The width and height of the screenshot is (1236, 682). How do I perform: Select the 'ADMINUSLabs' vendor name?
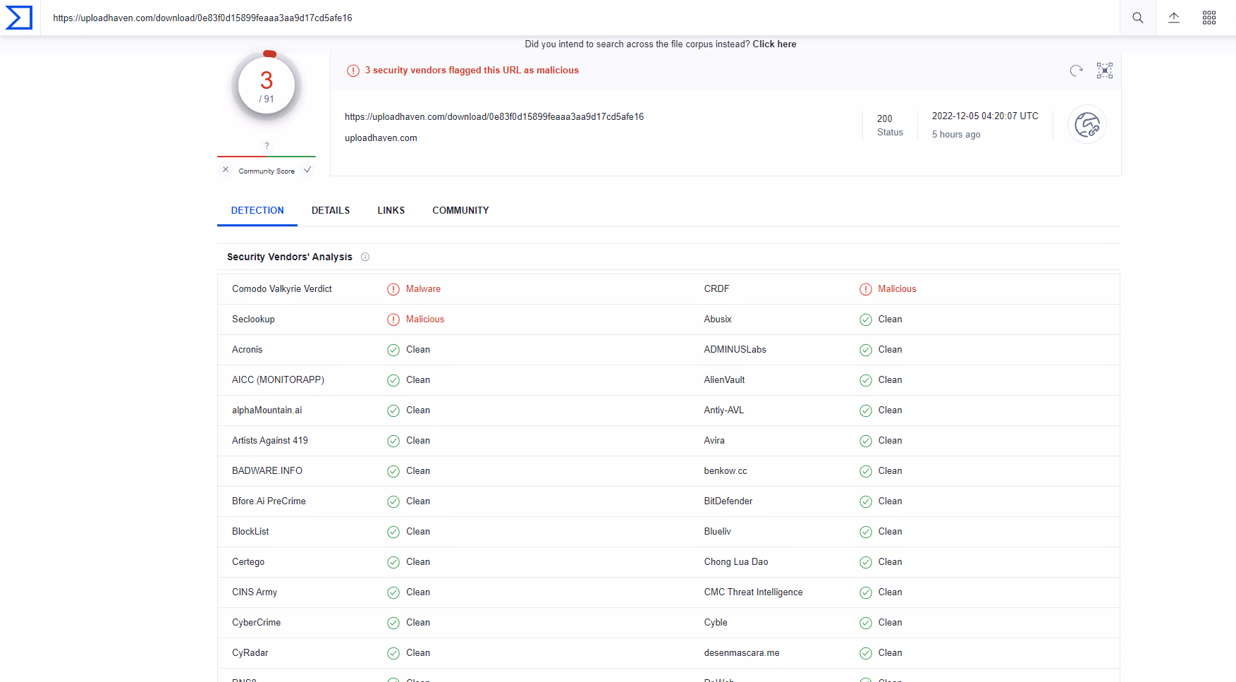pos(735,350)
